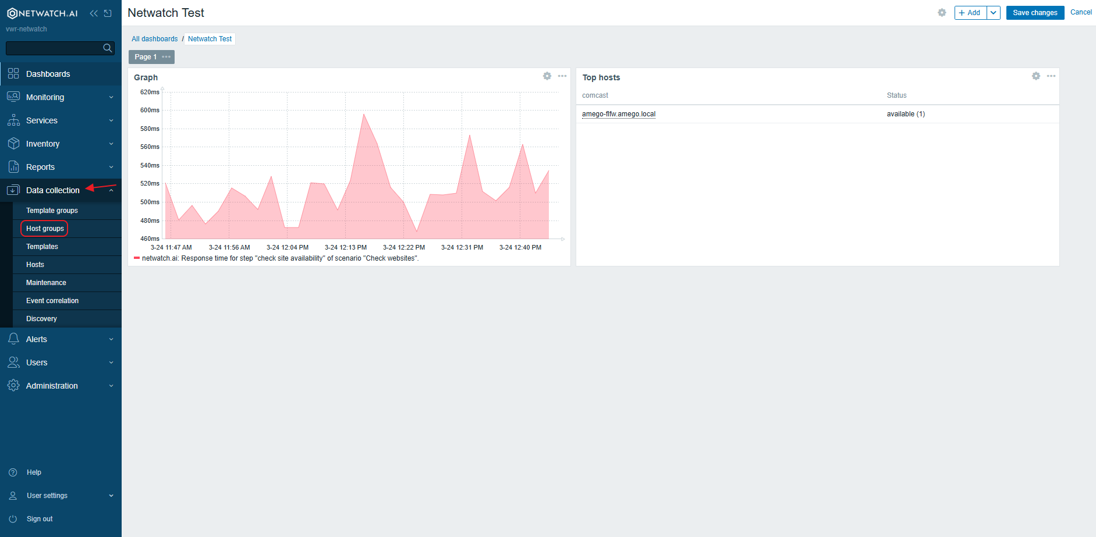Expand the Administration menu section

(x=61, y=386)
